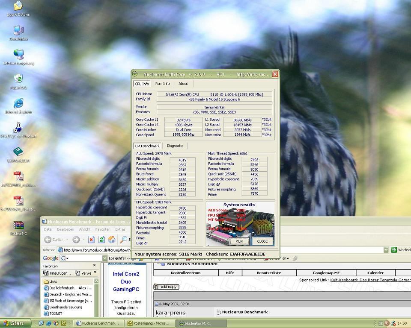Screen dimensions: 411x328
Task: Click the CLOSE button in Nuclearus
Action: pos(262,241)
